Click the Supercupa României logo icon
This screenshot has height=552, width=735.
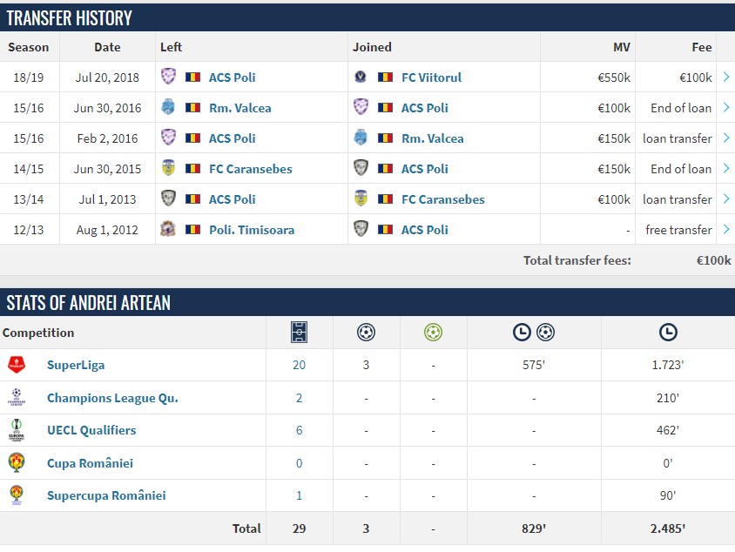tap(17, 495)
